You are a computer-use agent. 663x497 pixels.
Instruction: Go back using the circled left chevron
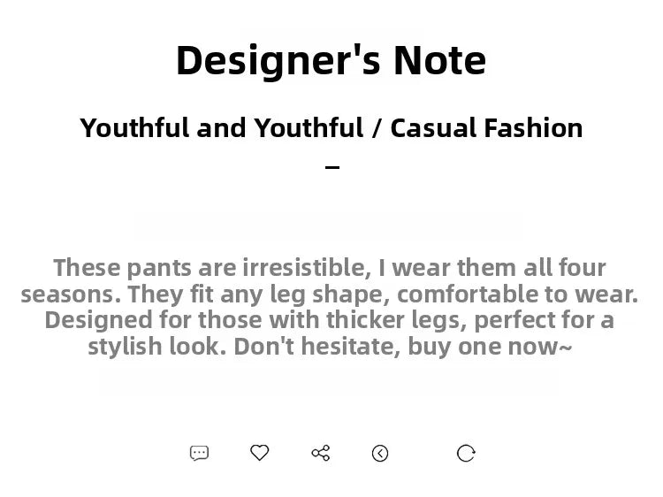point(380,454)
